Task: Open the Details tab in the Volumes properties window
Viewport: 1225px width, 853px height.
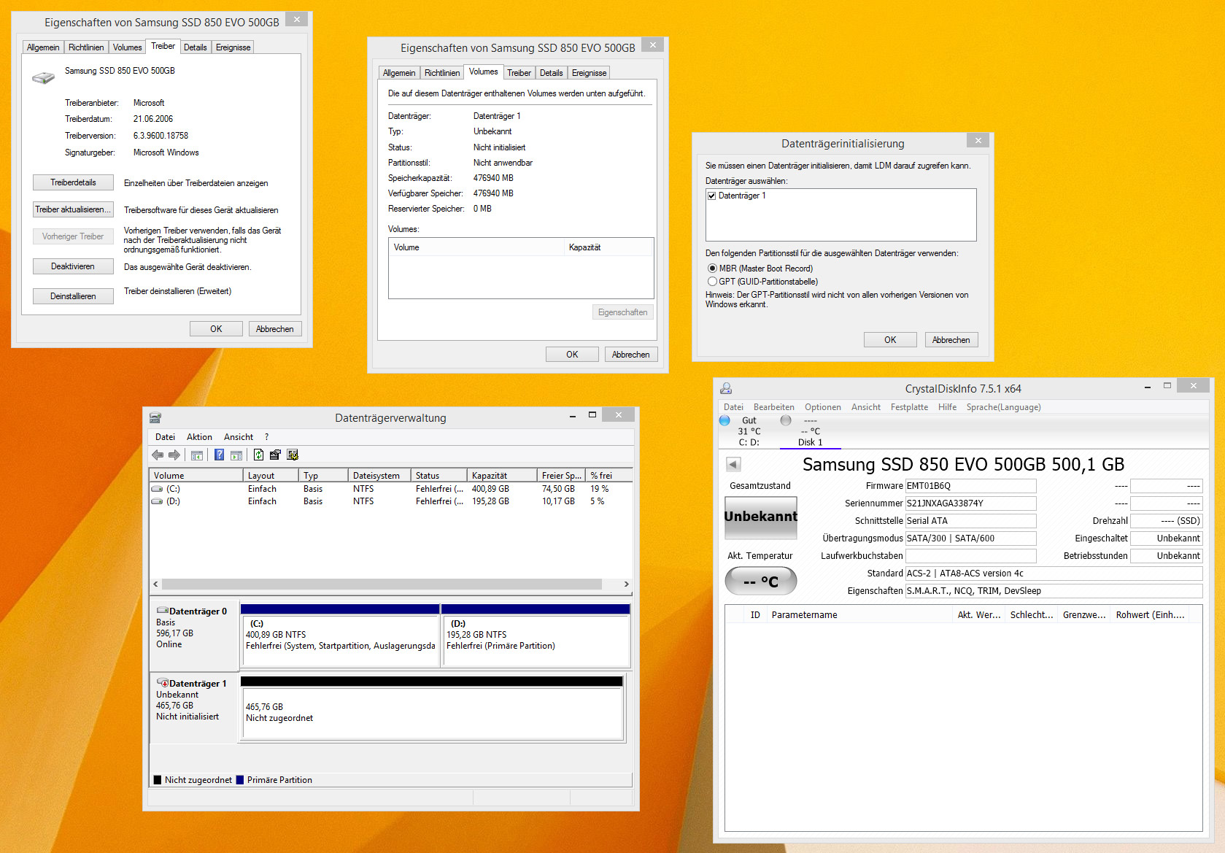Action: [551, 73]
